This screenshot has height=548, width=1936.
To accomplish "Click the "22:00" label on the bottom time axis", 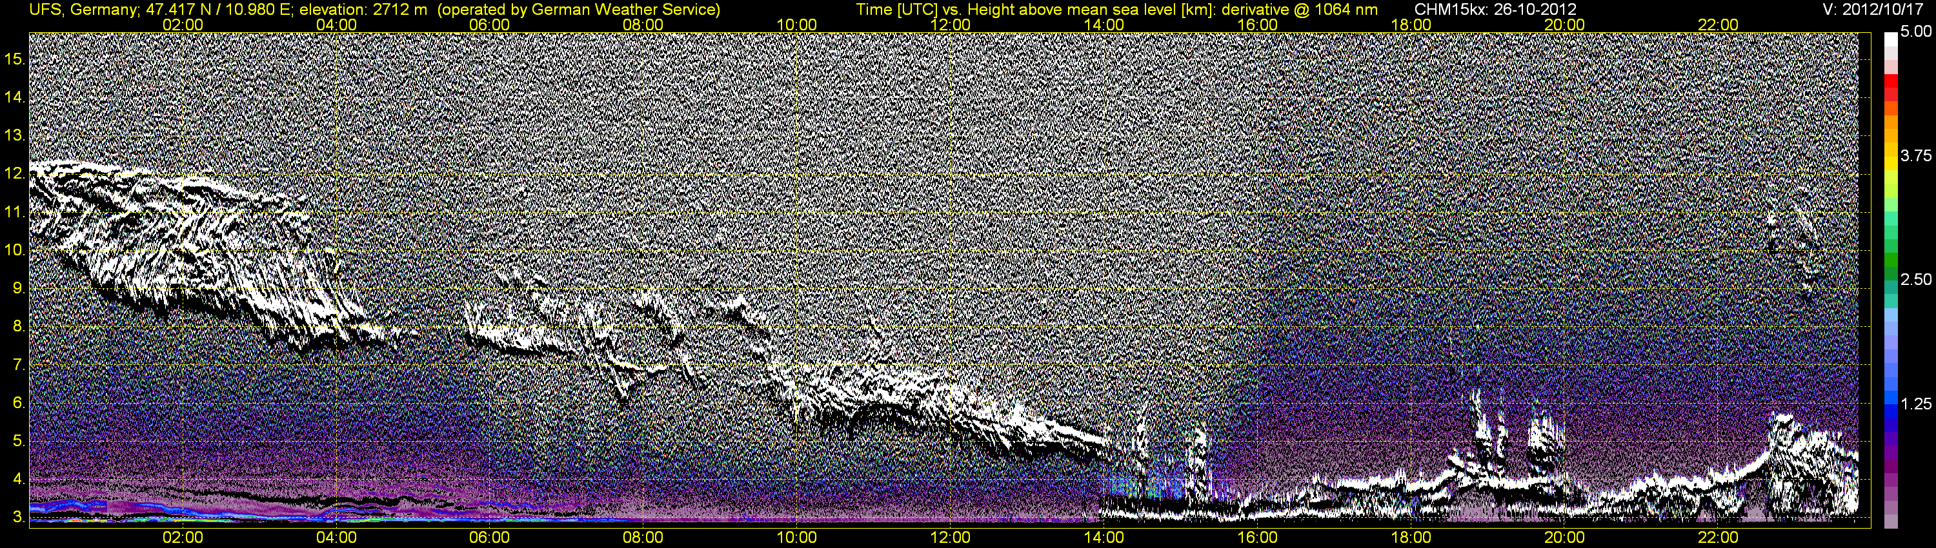I will [1718, 538].
